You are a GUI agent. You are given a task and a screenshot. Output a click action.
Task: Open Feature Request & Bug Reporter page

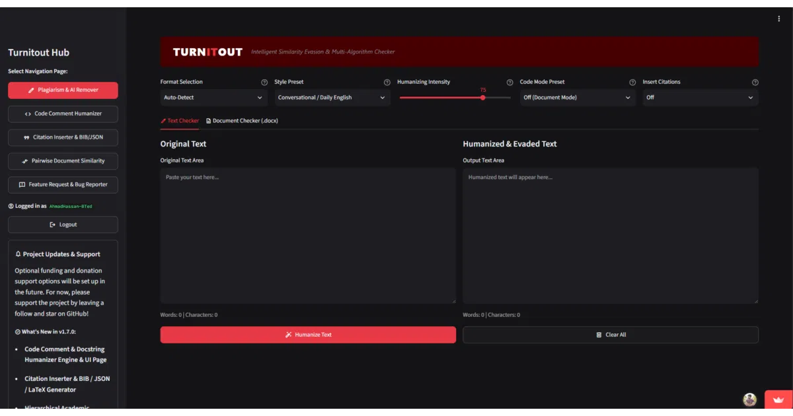pyautogui.click(x=63, y=185)
